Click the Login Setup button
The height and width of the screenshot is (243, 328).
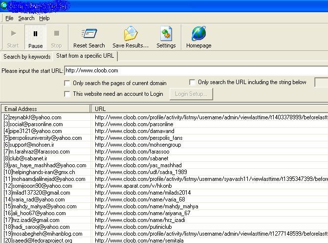coord(191,94)
